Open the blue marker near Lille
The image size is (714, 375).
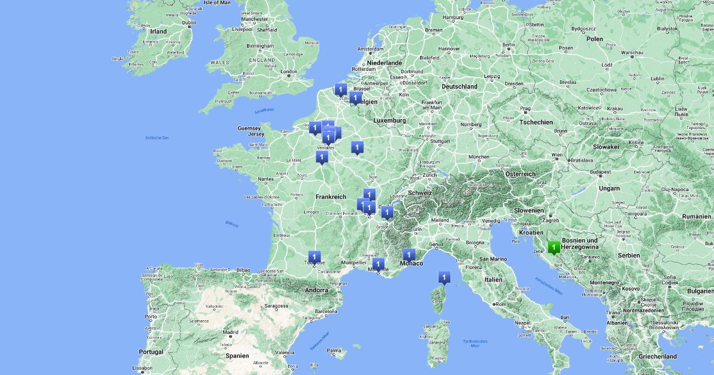click(x=340, y=90)
